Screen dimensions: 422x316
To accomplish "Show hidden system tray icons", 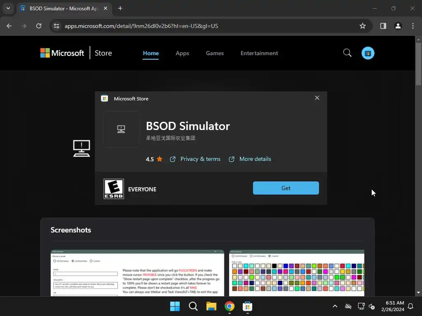I will (335, 306).
